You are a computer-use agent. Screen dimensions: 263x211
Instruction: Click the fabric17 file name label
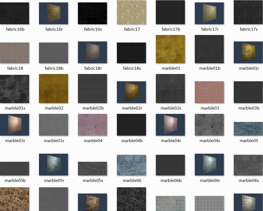[x=132, y=29]
